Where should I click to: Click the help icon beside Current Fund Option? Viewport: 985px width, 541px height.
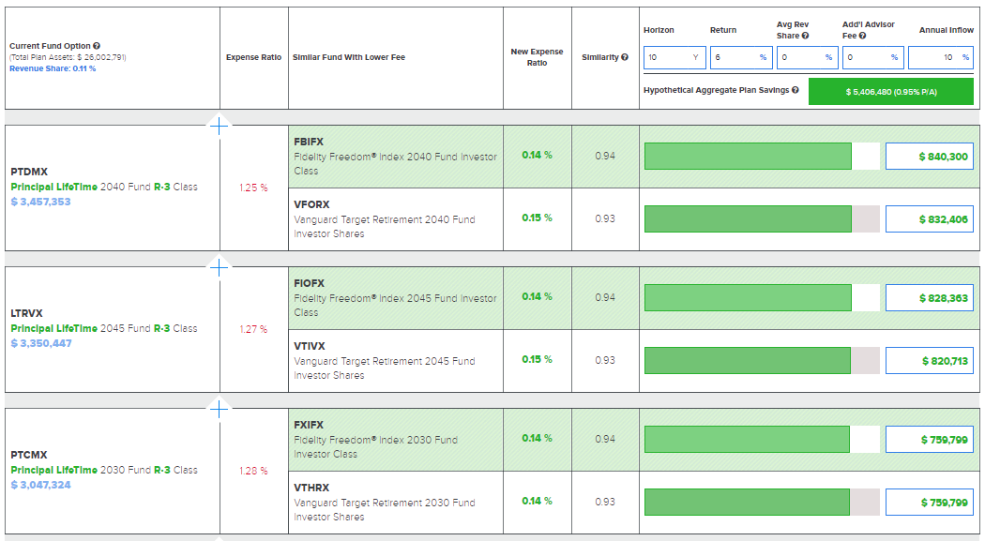point(97,46)
